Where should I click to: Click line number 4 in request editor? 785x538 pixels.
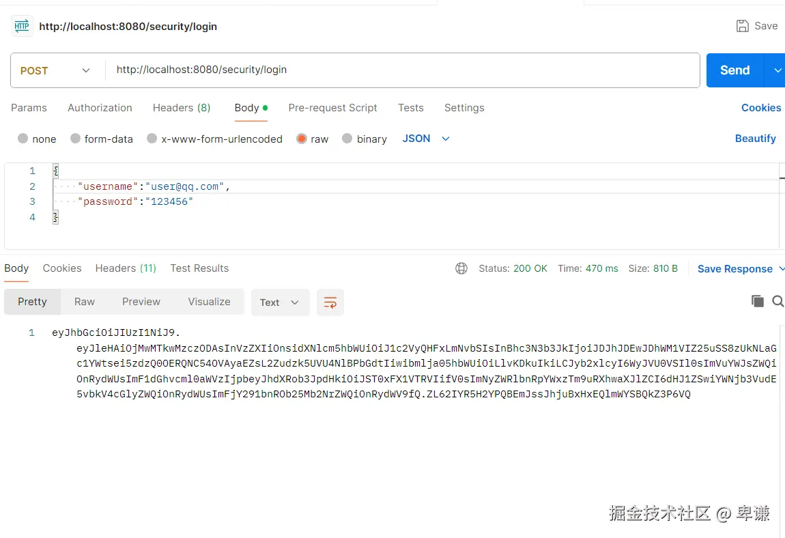[33, 217]
